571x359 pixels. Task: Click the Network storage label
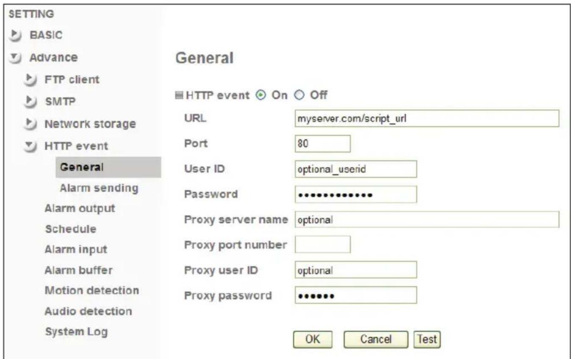(90, 124)
